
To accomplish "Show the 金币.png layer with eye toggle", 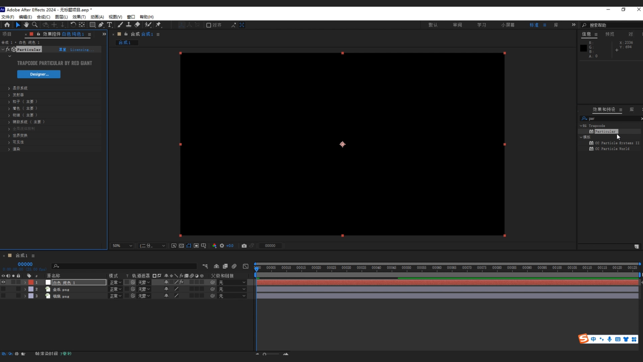I will point(3,289).
